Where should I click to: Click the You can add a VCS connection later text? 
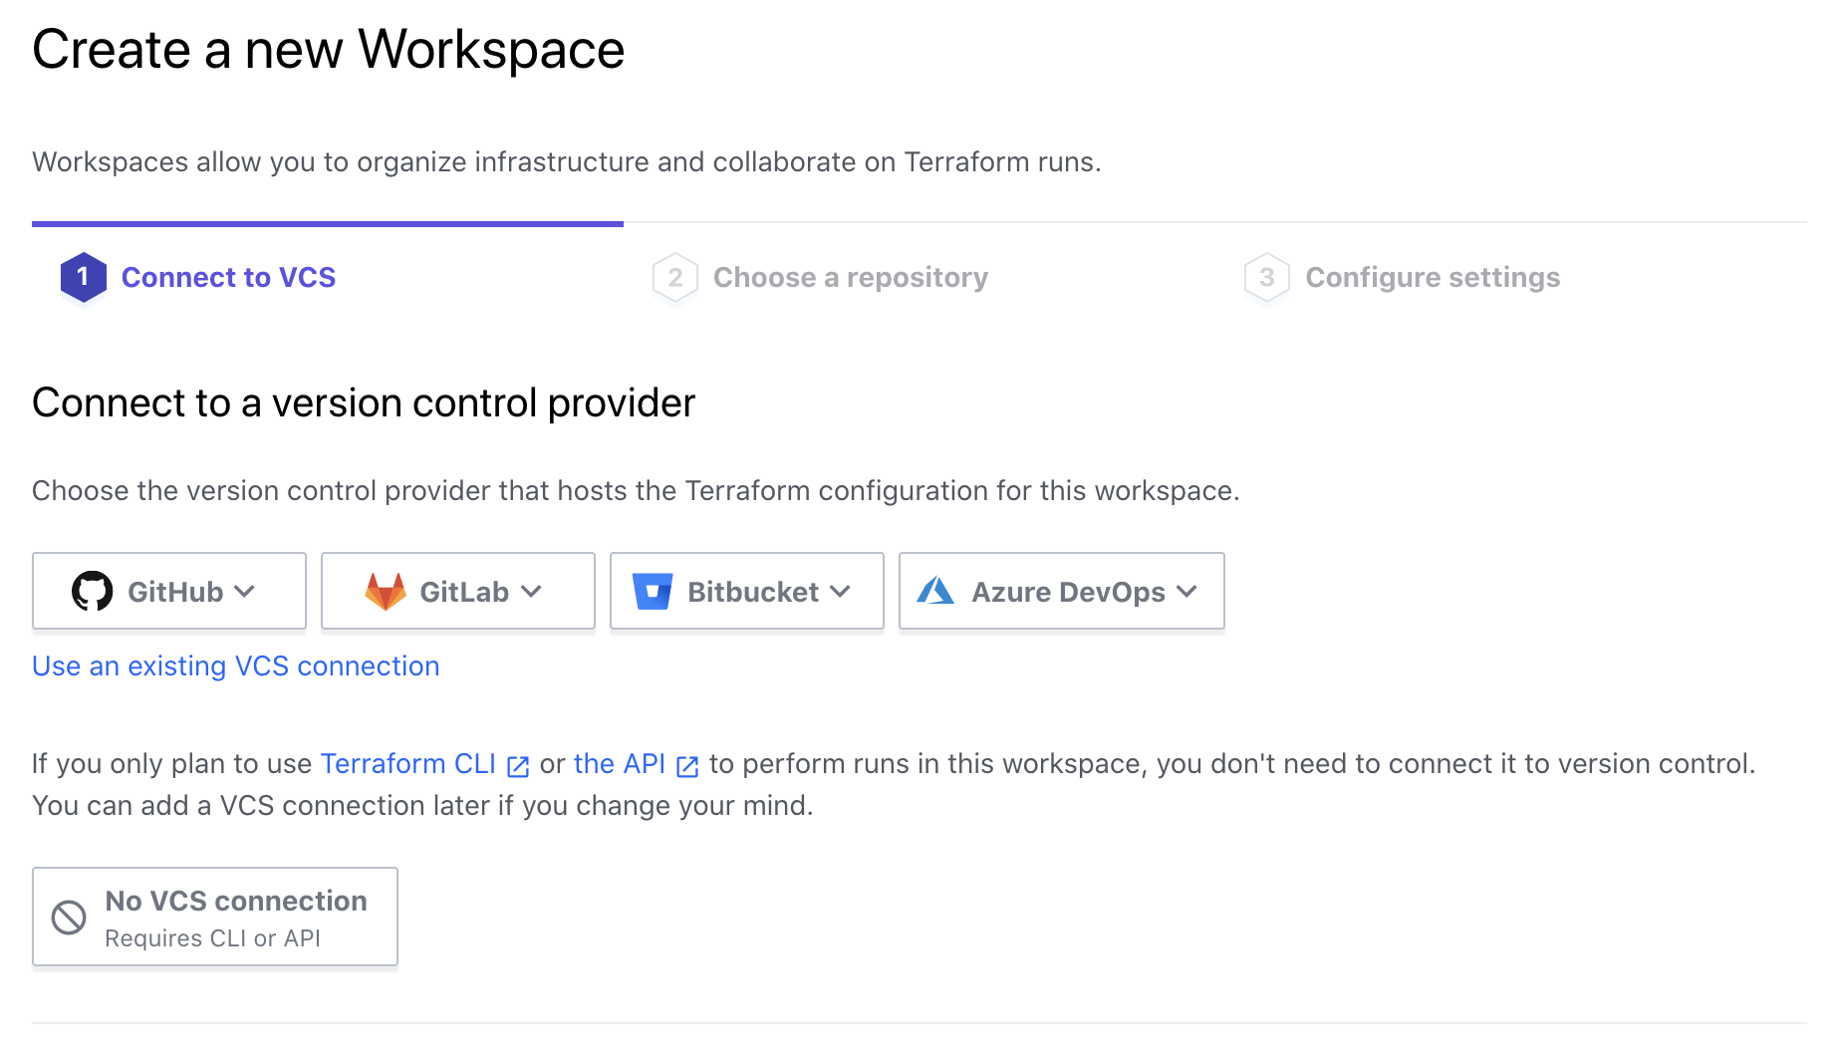[422, 805]
